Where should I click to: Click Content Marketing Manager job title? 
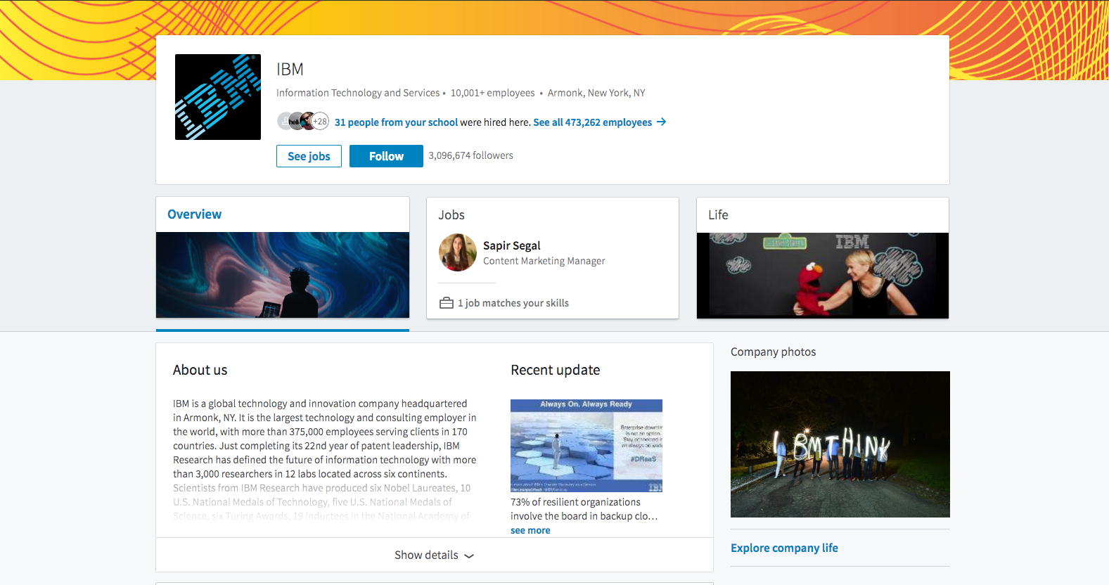tap(544, 261)
